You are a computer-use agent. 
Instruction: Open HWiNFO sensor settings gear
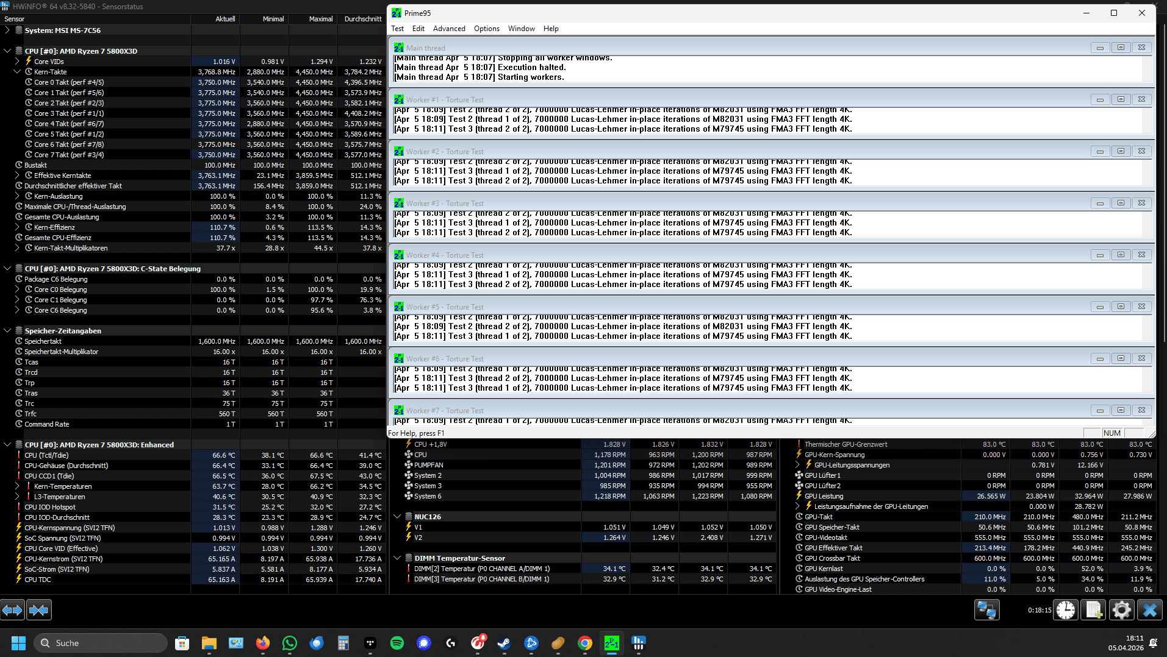tap(1121, 609)
